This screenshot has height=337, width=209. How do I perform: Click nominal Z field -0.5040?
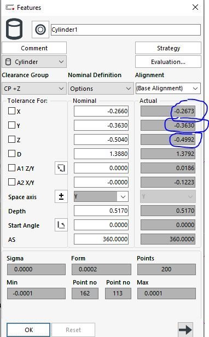[101, 140]
